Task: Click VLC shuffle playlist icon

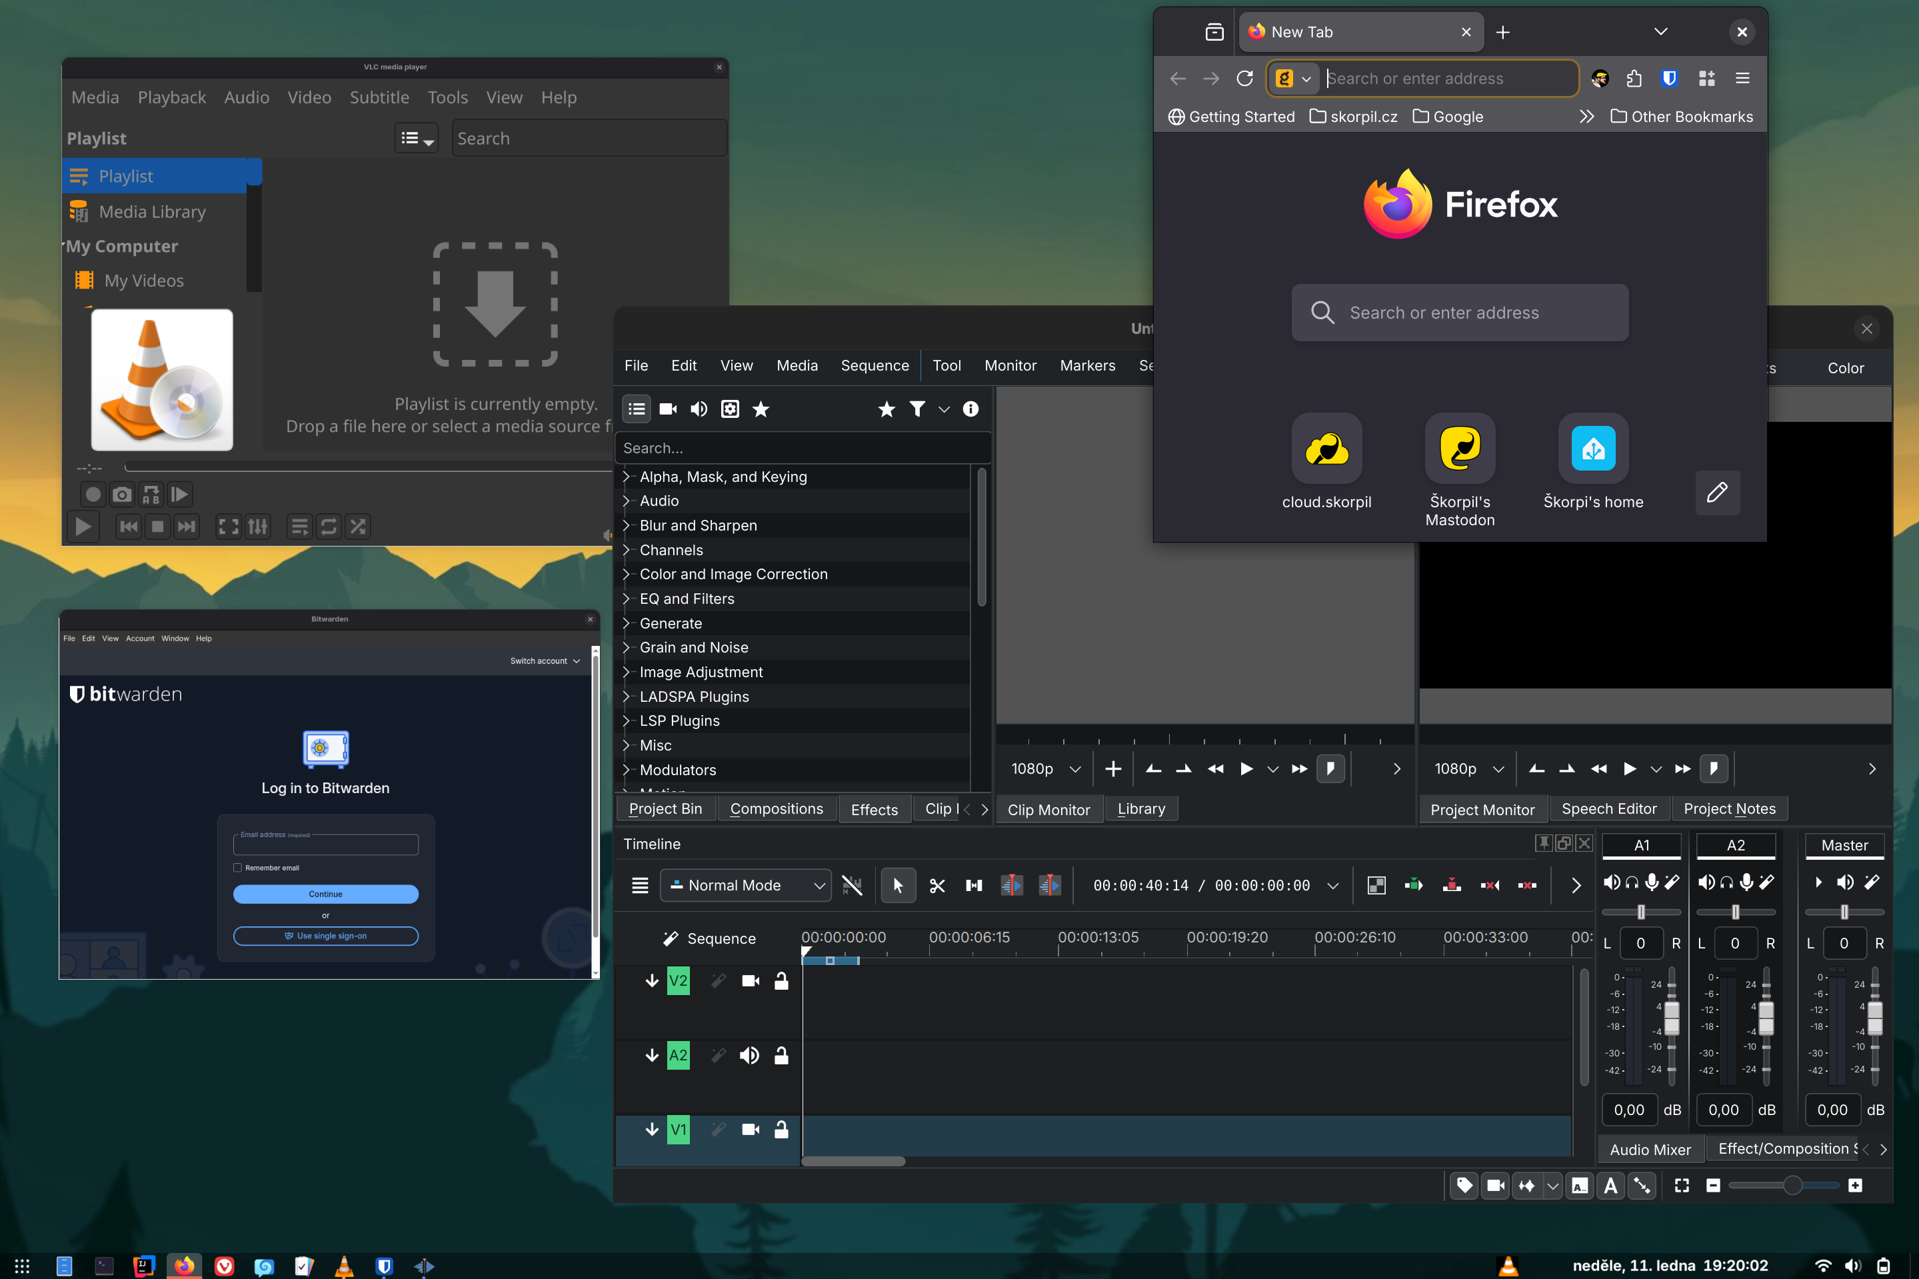Action: [358, 527]
